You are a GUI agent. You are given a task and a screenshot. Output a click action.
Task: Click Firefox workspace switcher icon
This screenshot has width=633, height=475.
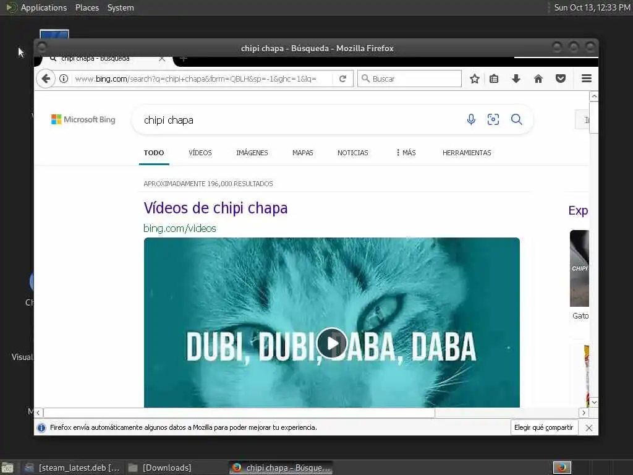(x=562, y=468)
